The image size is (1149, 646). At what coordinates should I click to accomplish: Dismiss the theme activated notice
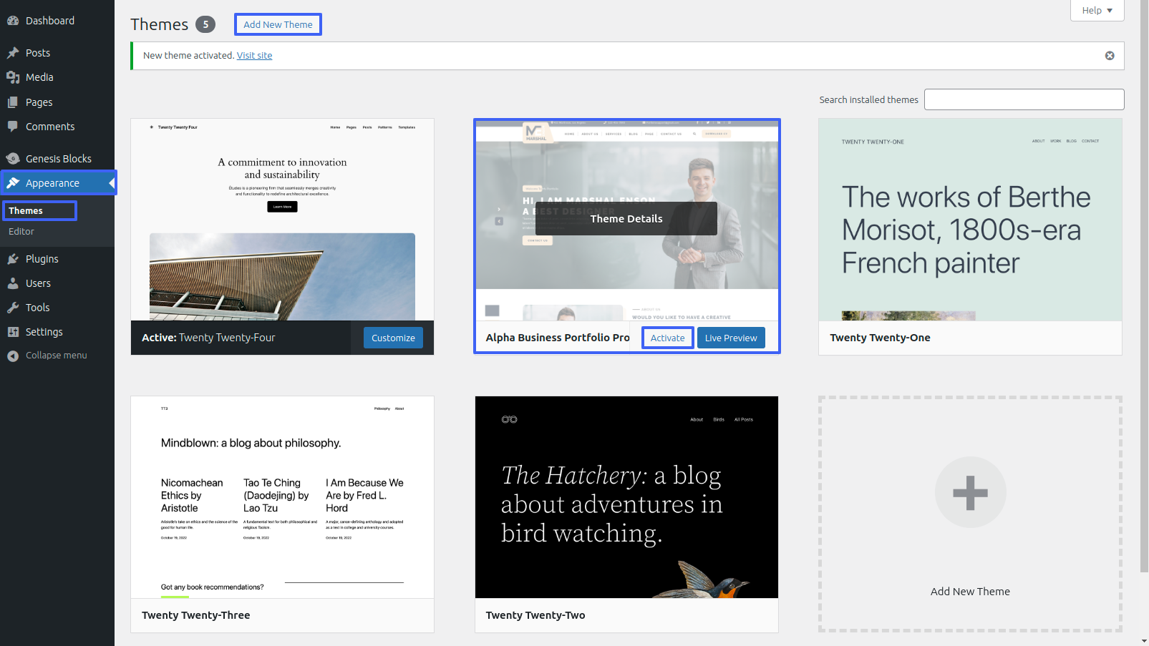click(1110, 56)
